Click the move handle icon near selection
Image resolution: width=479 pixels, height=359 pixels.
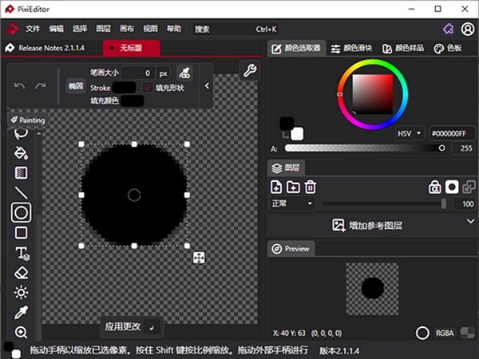(199, 258)
